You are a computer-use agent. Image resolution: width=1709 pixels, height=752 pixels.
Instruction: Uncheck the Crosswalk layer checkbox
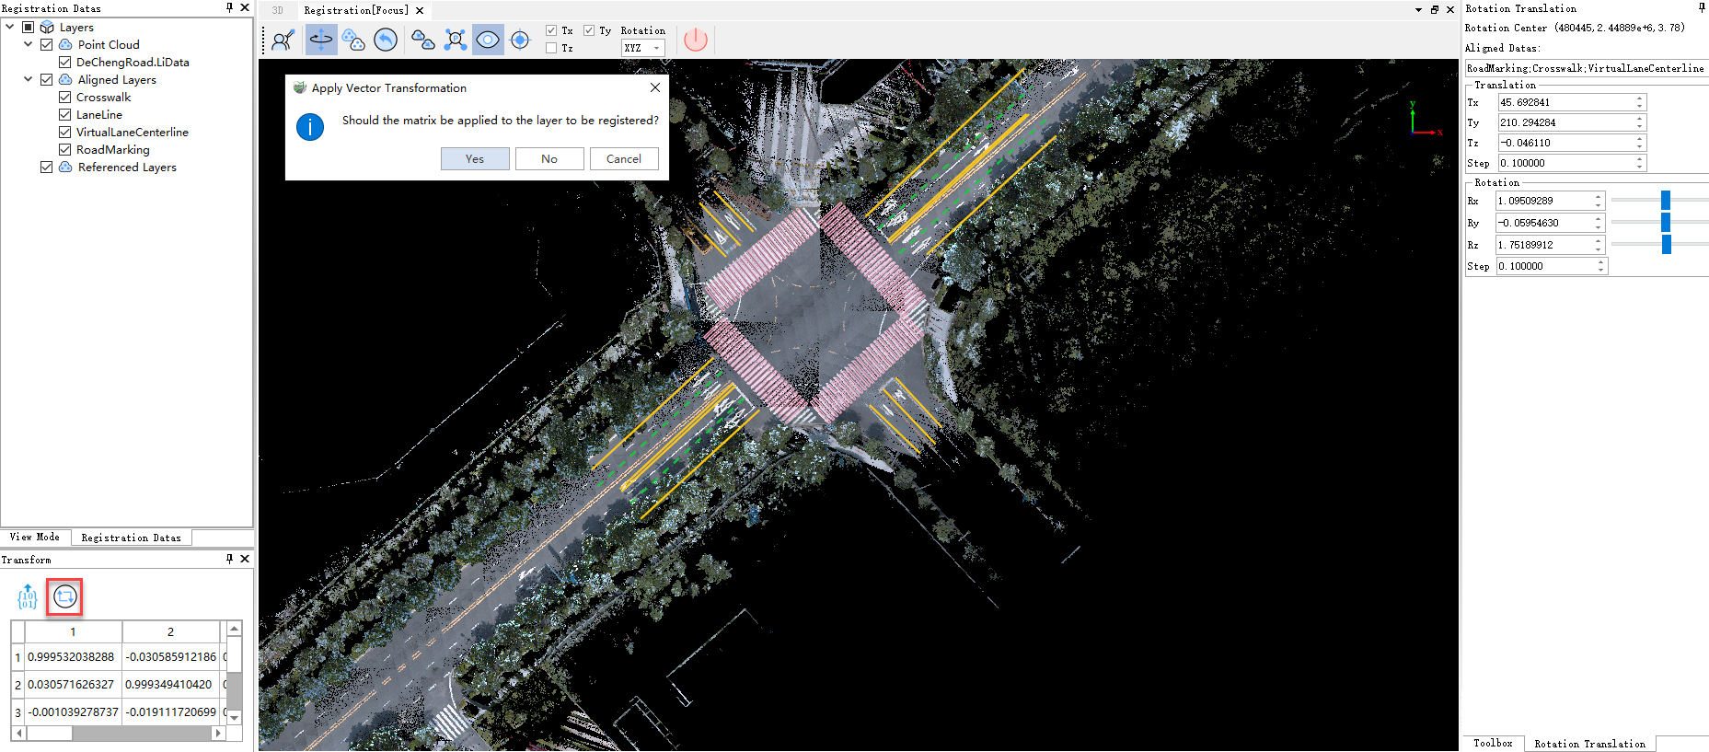[x=65, y=98]
